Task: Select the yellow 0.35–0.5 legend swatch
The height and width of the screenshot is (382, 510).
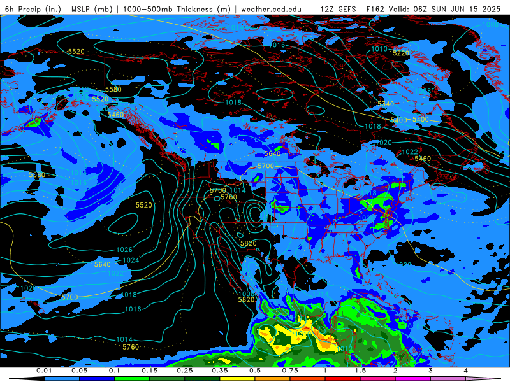Action: pos(237,379)
